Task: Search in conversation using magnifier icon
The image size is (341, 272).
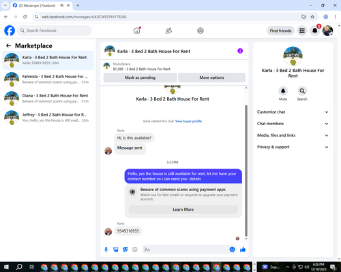Action: 302,91
